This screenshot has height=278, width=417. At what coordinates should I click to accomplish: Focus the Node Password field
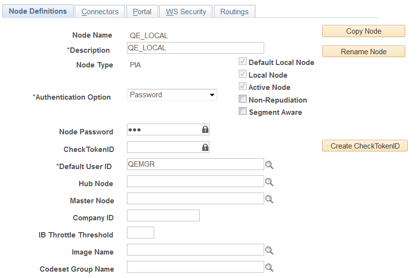coord(168,129)
